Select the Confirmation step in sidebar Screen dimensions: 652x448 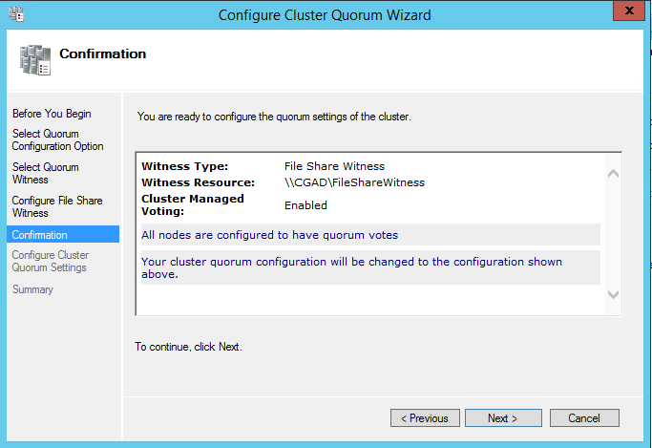coord(40,234)
